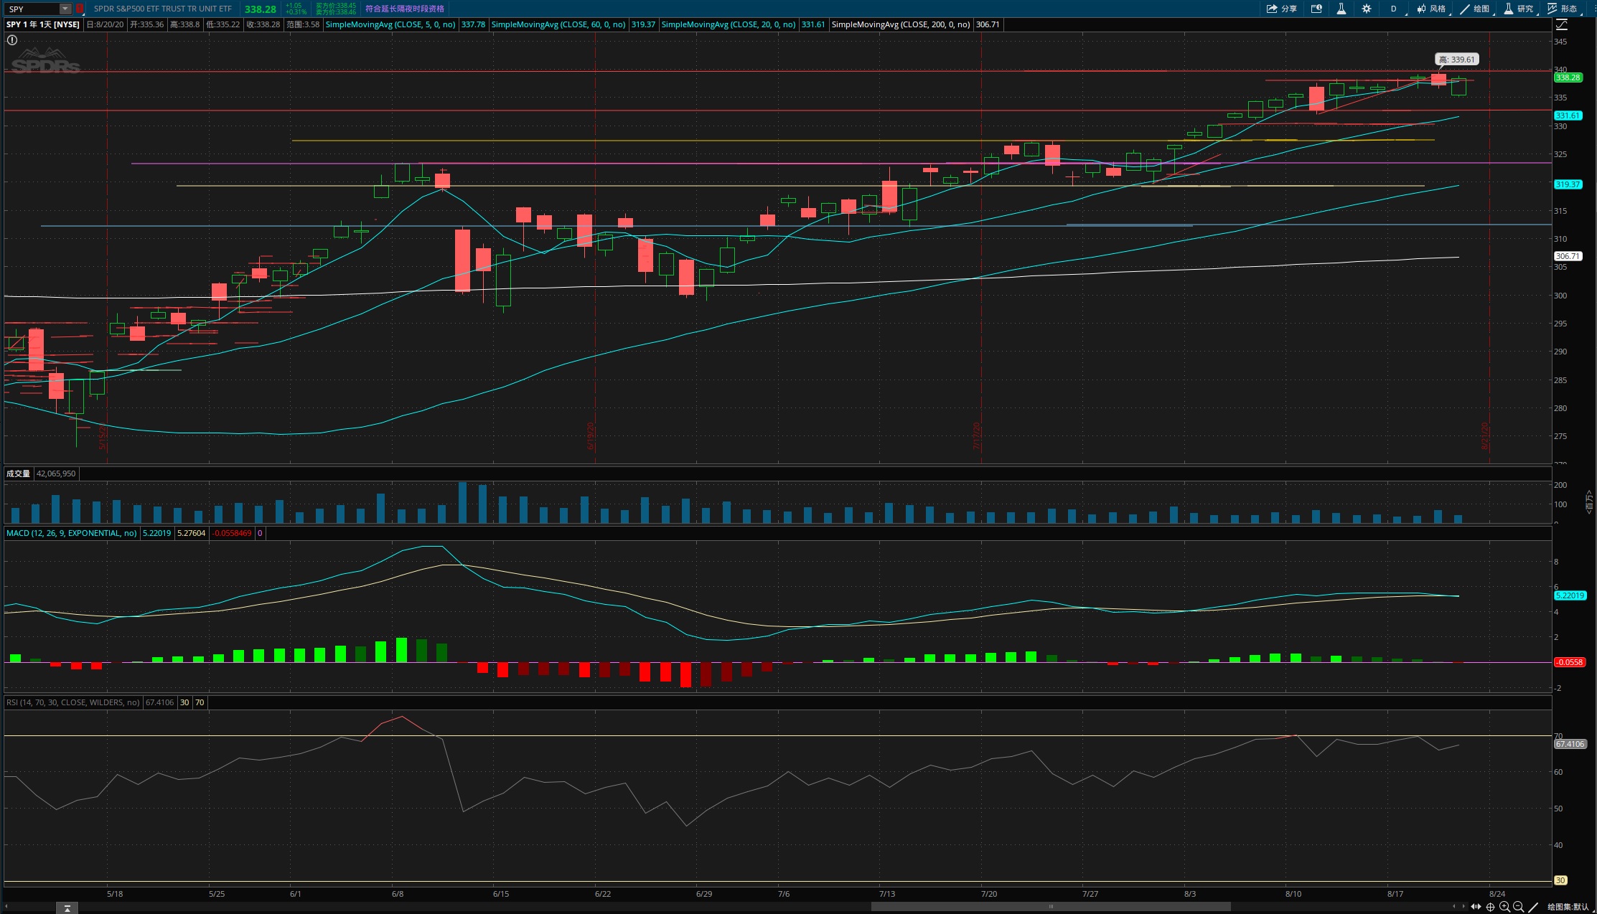This screenshot has height=914, width=1597.
Task: Click SimpleMovingAvg (CLOSE, 60, 0, no) label
Action: (558, 24)
